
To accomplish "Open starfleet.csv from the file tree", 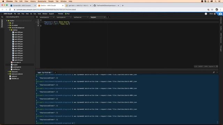I will [16, 69].
